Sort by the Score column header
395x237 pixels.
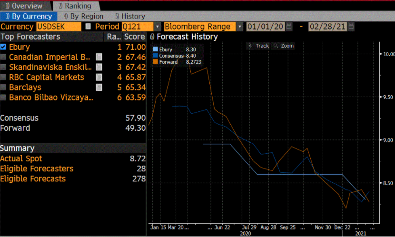(x=135, y=37)
